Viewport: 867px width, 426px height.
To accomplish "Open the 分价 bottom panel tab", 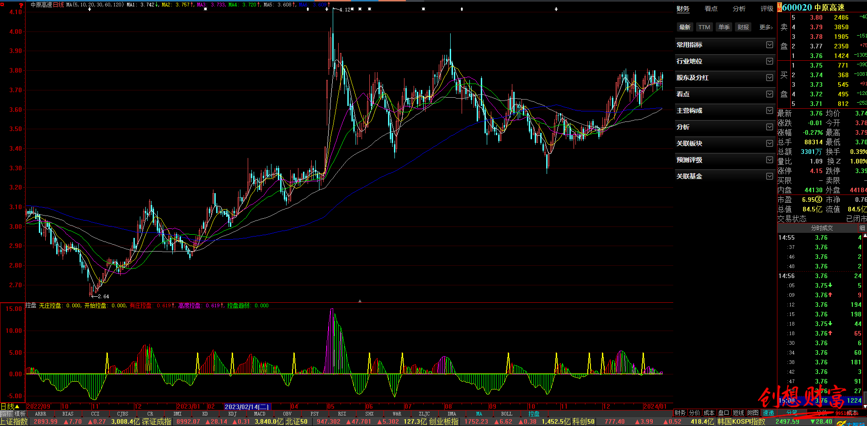I will 695,413.
